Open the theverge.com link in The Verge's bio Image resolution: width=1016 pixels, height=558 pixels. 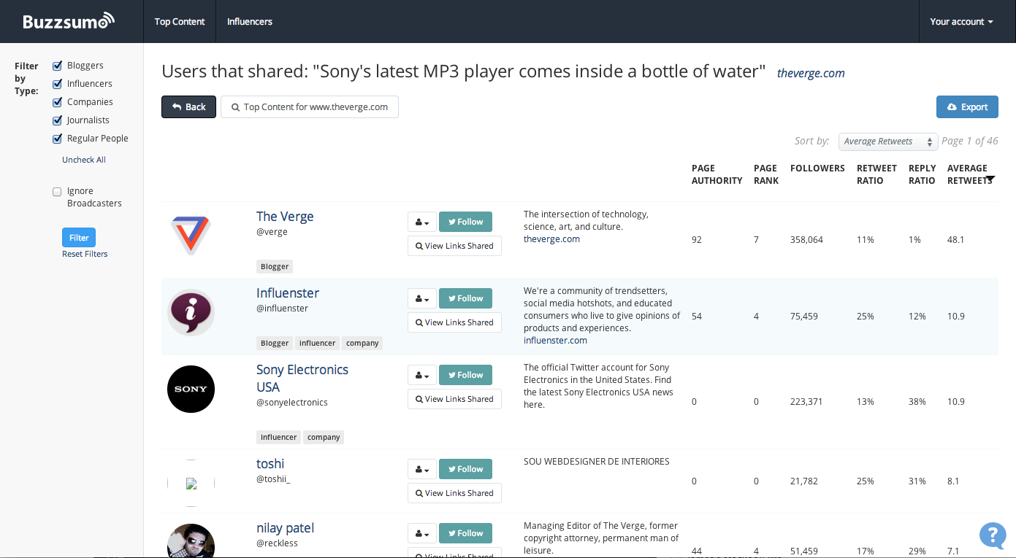pos(551,239)
